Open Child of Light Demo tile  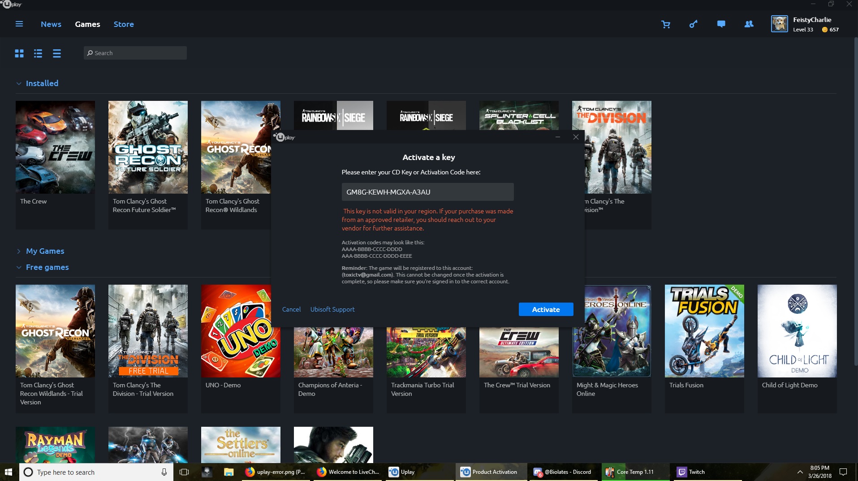(x=797, y=349)
